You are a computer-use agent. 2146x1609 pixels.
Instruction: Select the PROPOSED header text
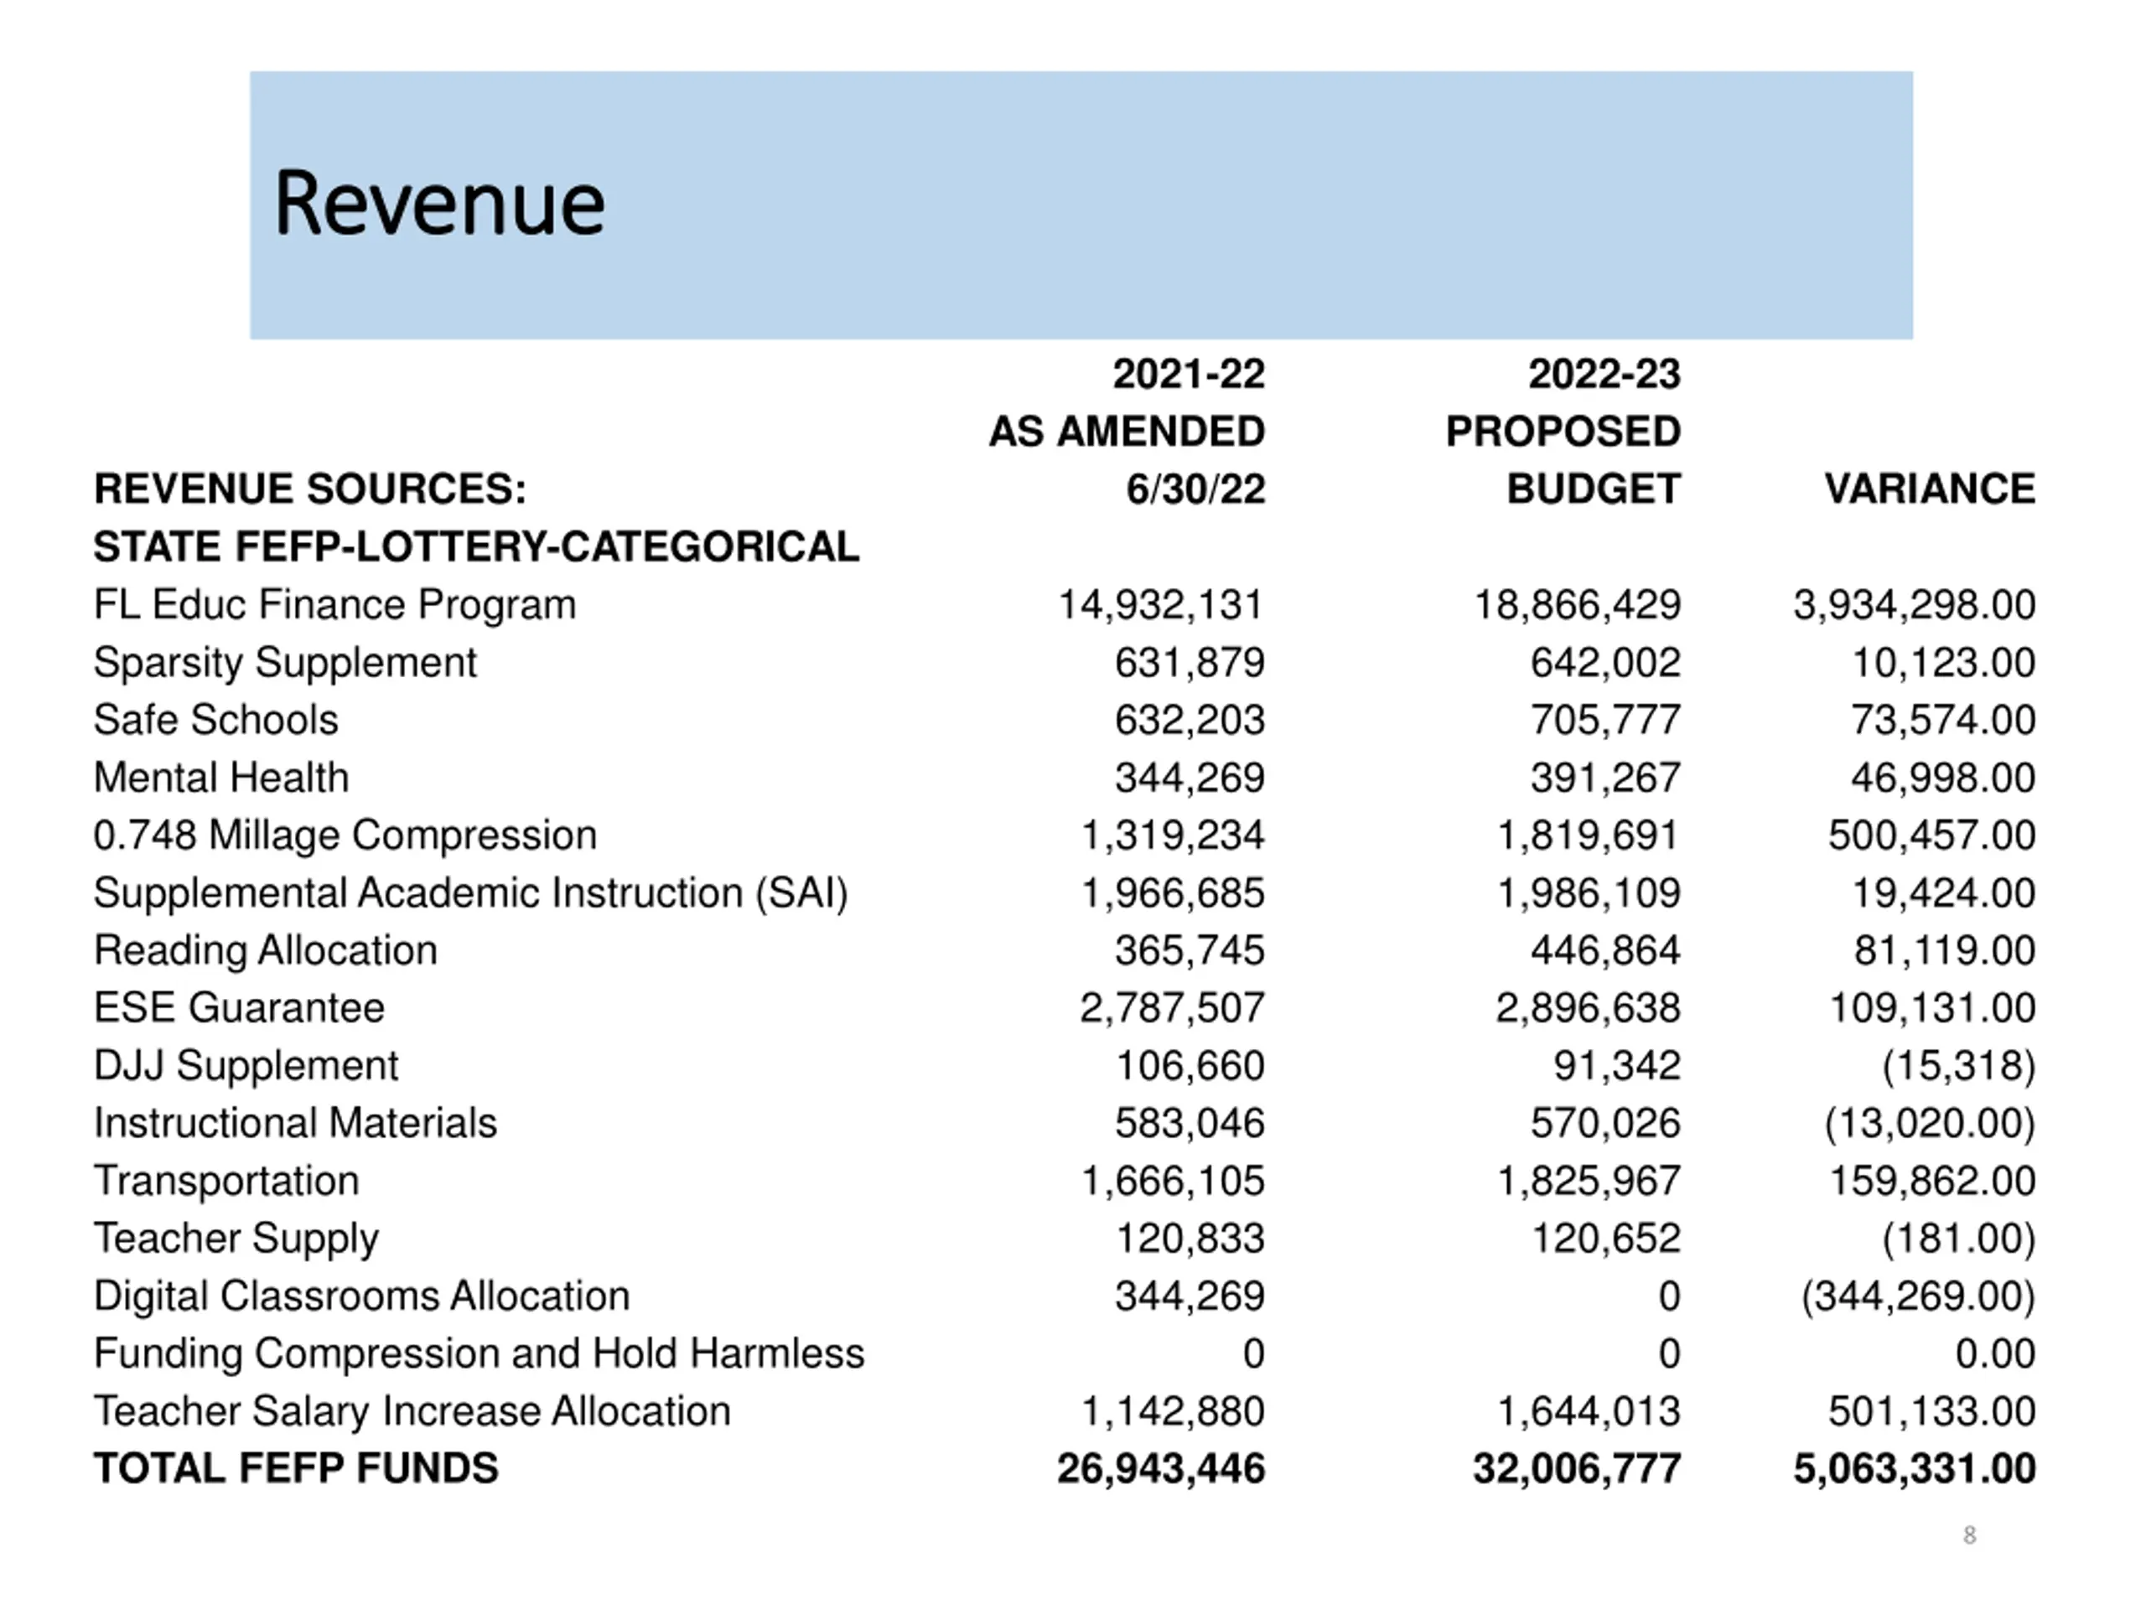point(1563,432)
